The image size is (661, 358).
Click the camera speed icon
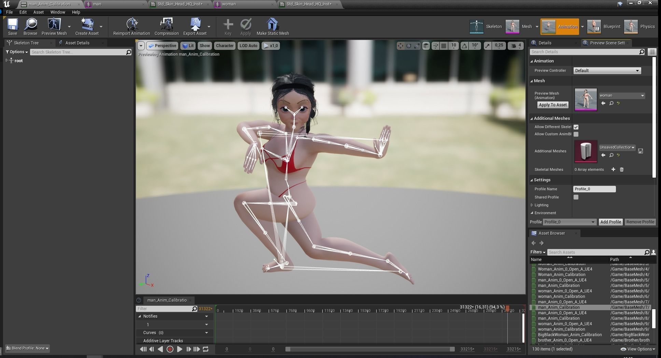pyautogui.click(x=513, y=46)
